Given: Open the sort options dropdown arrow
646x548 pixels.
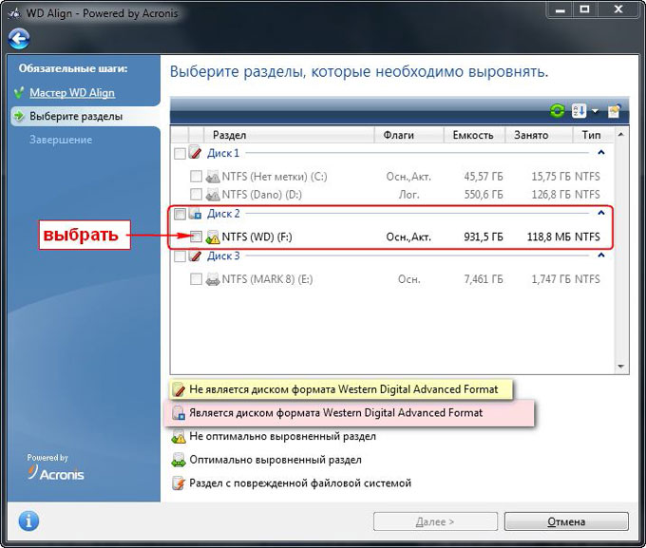Looking at the screenshot, I should coord(595,111).
